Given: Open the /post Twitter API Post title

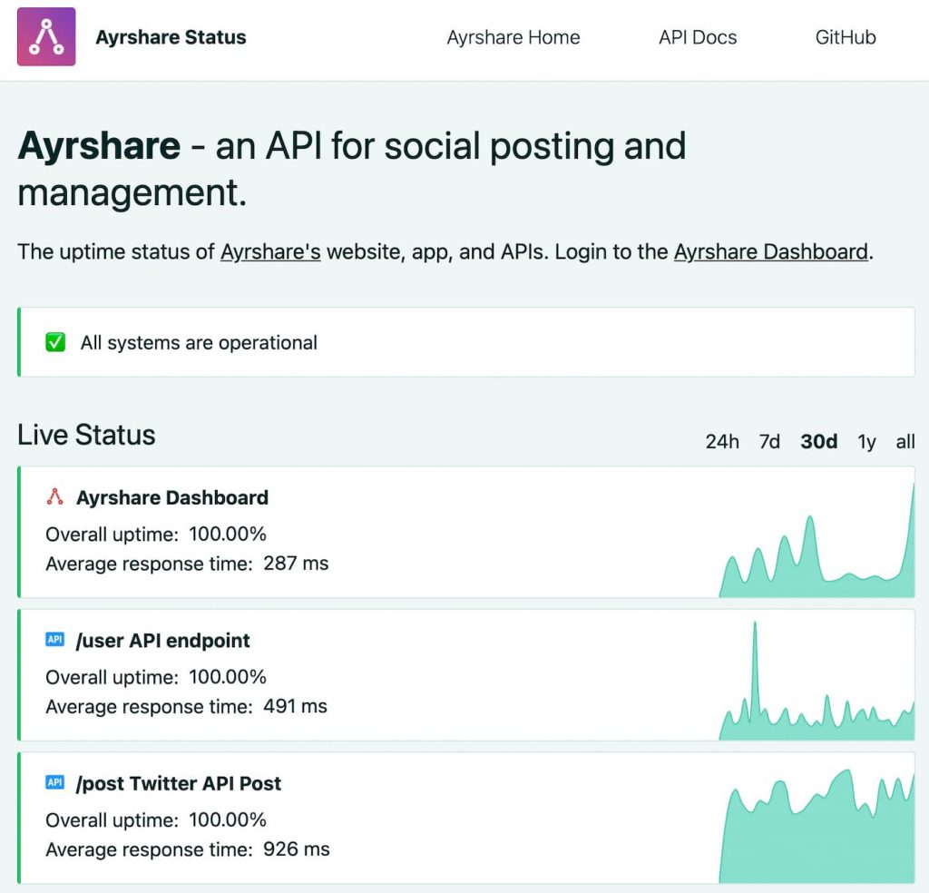Looking at the screenshot, I should coord(179,783).
